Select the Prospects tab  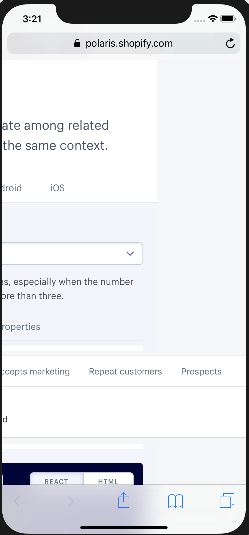(x=201, y=371)
